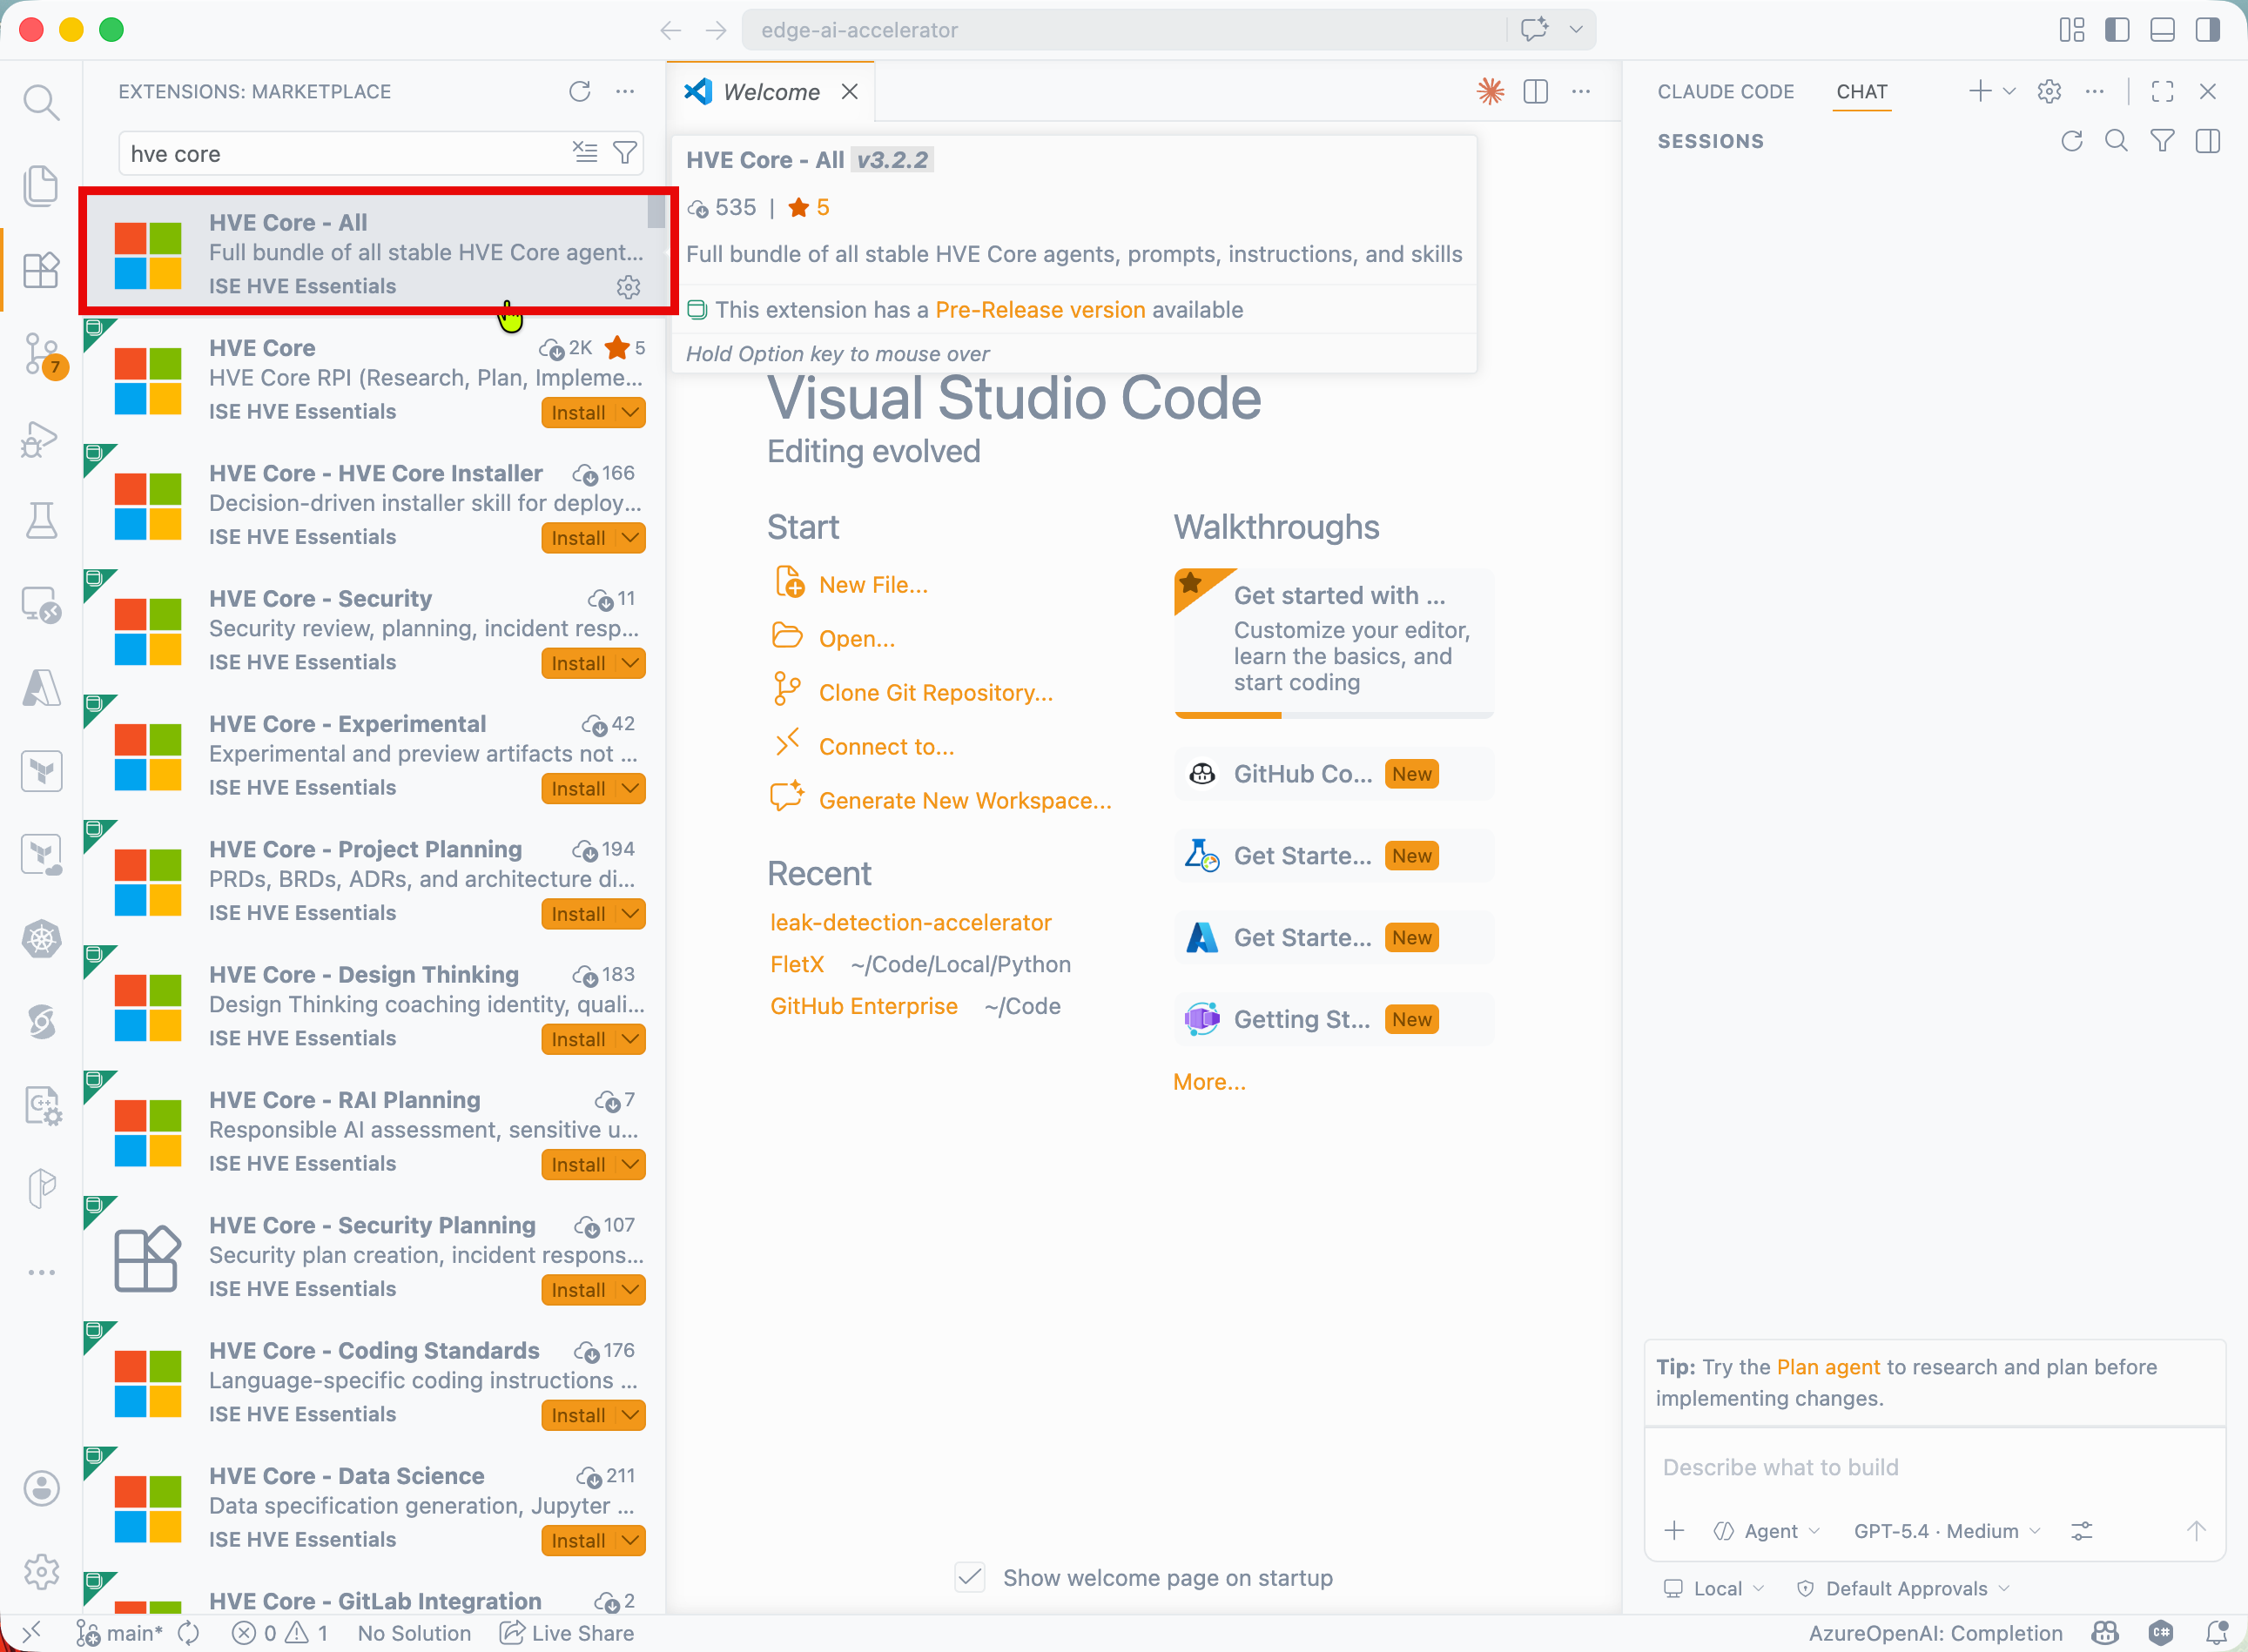Expand Install dropdown arrow for HVE Core
Image resolution: width=2248 pixels, height=1652 pixels.
pos(630,412)
